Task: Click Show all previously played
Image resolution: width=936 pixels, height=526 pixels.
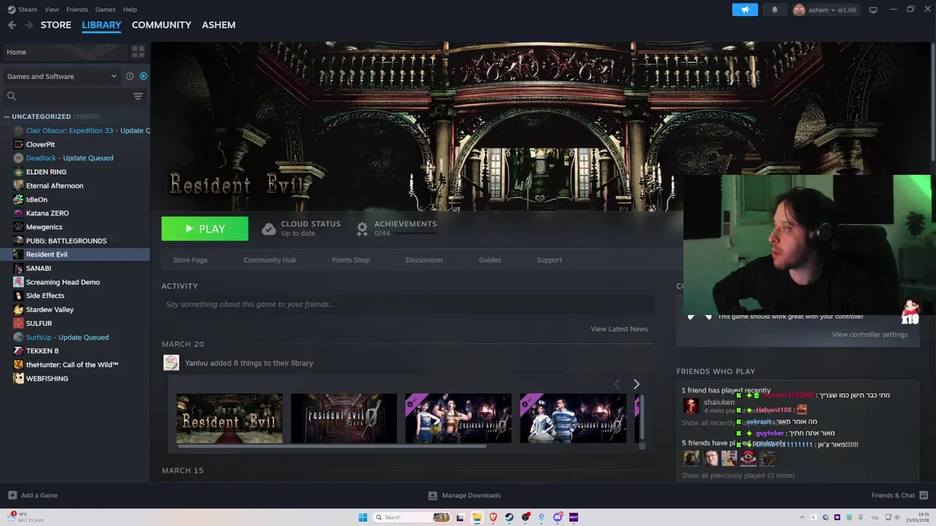Action: coord(738,476)
